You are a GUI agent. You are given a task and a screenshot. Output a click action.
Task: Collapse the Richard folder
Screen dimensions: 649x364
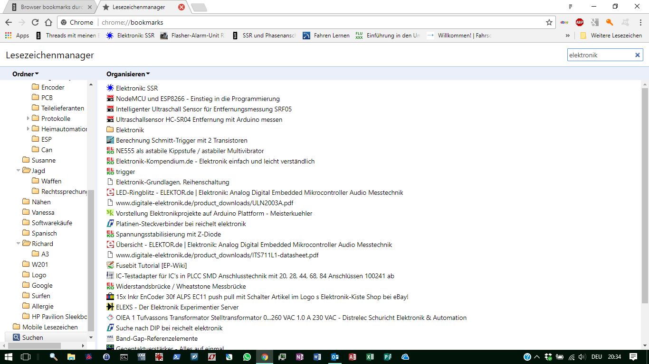click(x=19, y=244)
